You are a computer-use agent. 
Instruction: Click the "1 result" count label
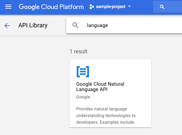(x=79, y=51)
